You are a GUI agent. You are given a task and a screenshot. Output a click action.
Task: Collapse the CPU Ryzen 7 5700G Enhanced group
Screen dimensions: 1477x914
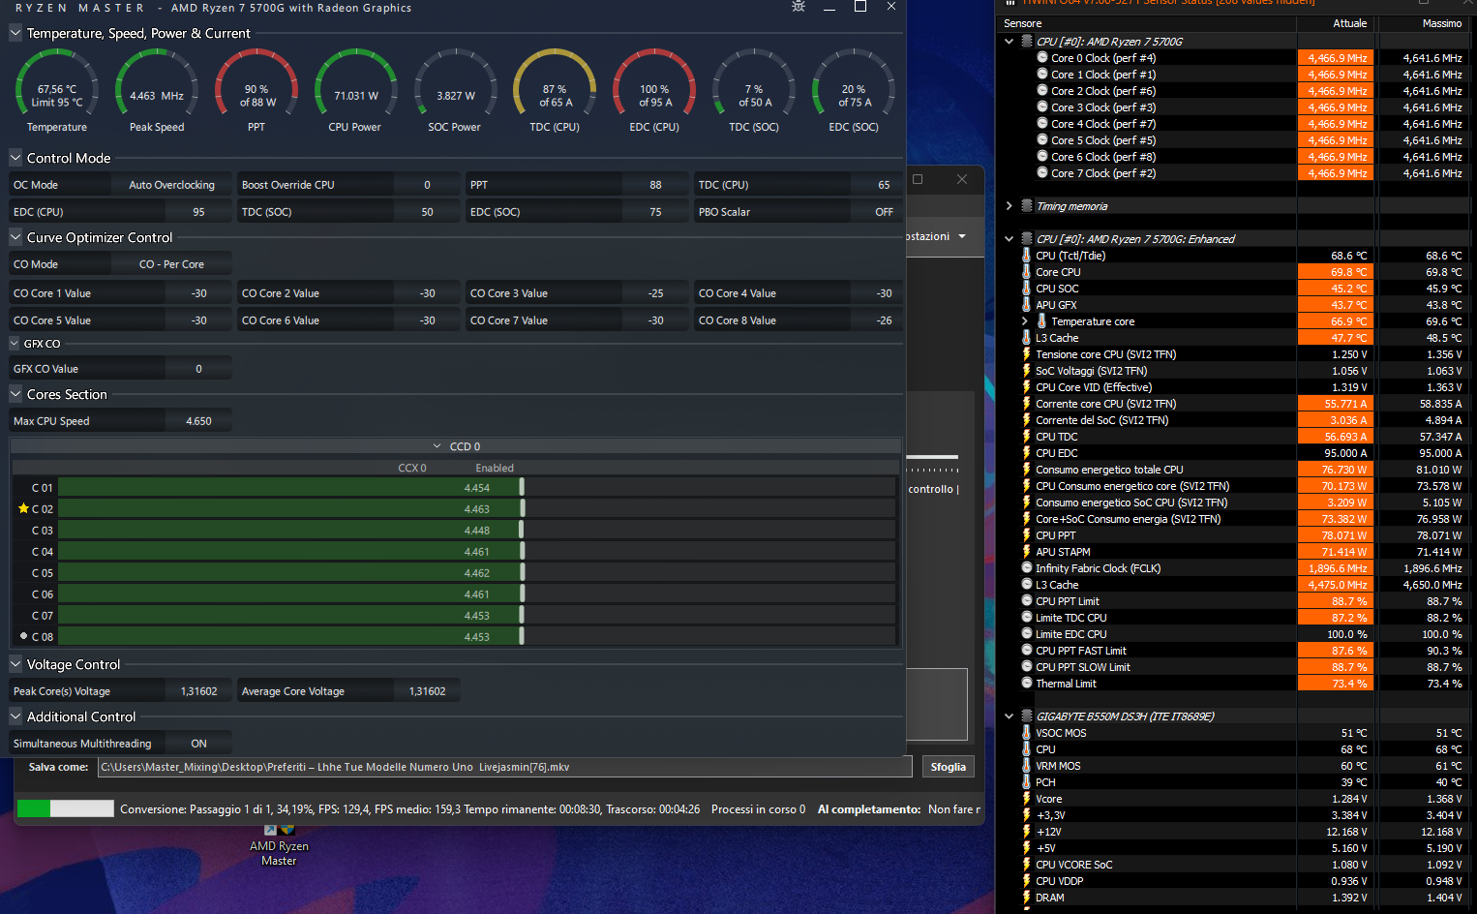pos(1009,238)
